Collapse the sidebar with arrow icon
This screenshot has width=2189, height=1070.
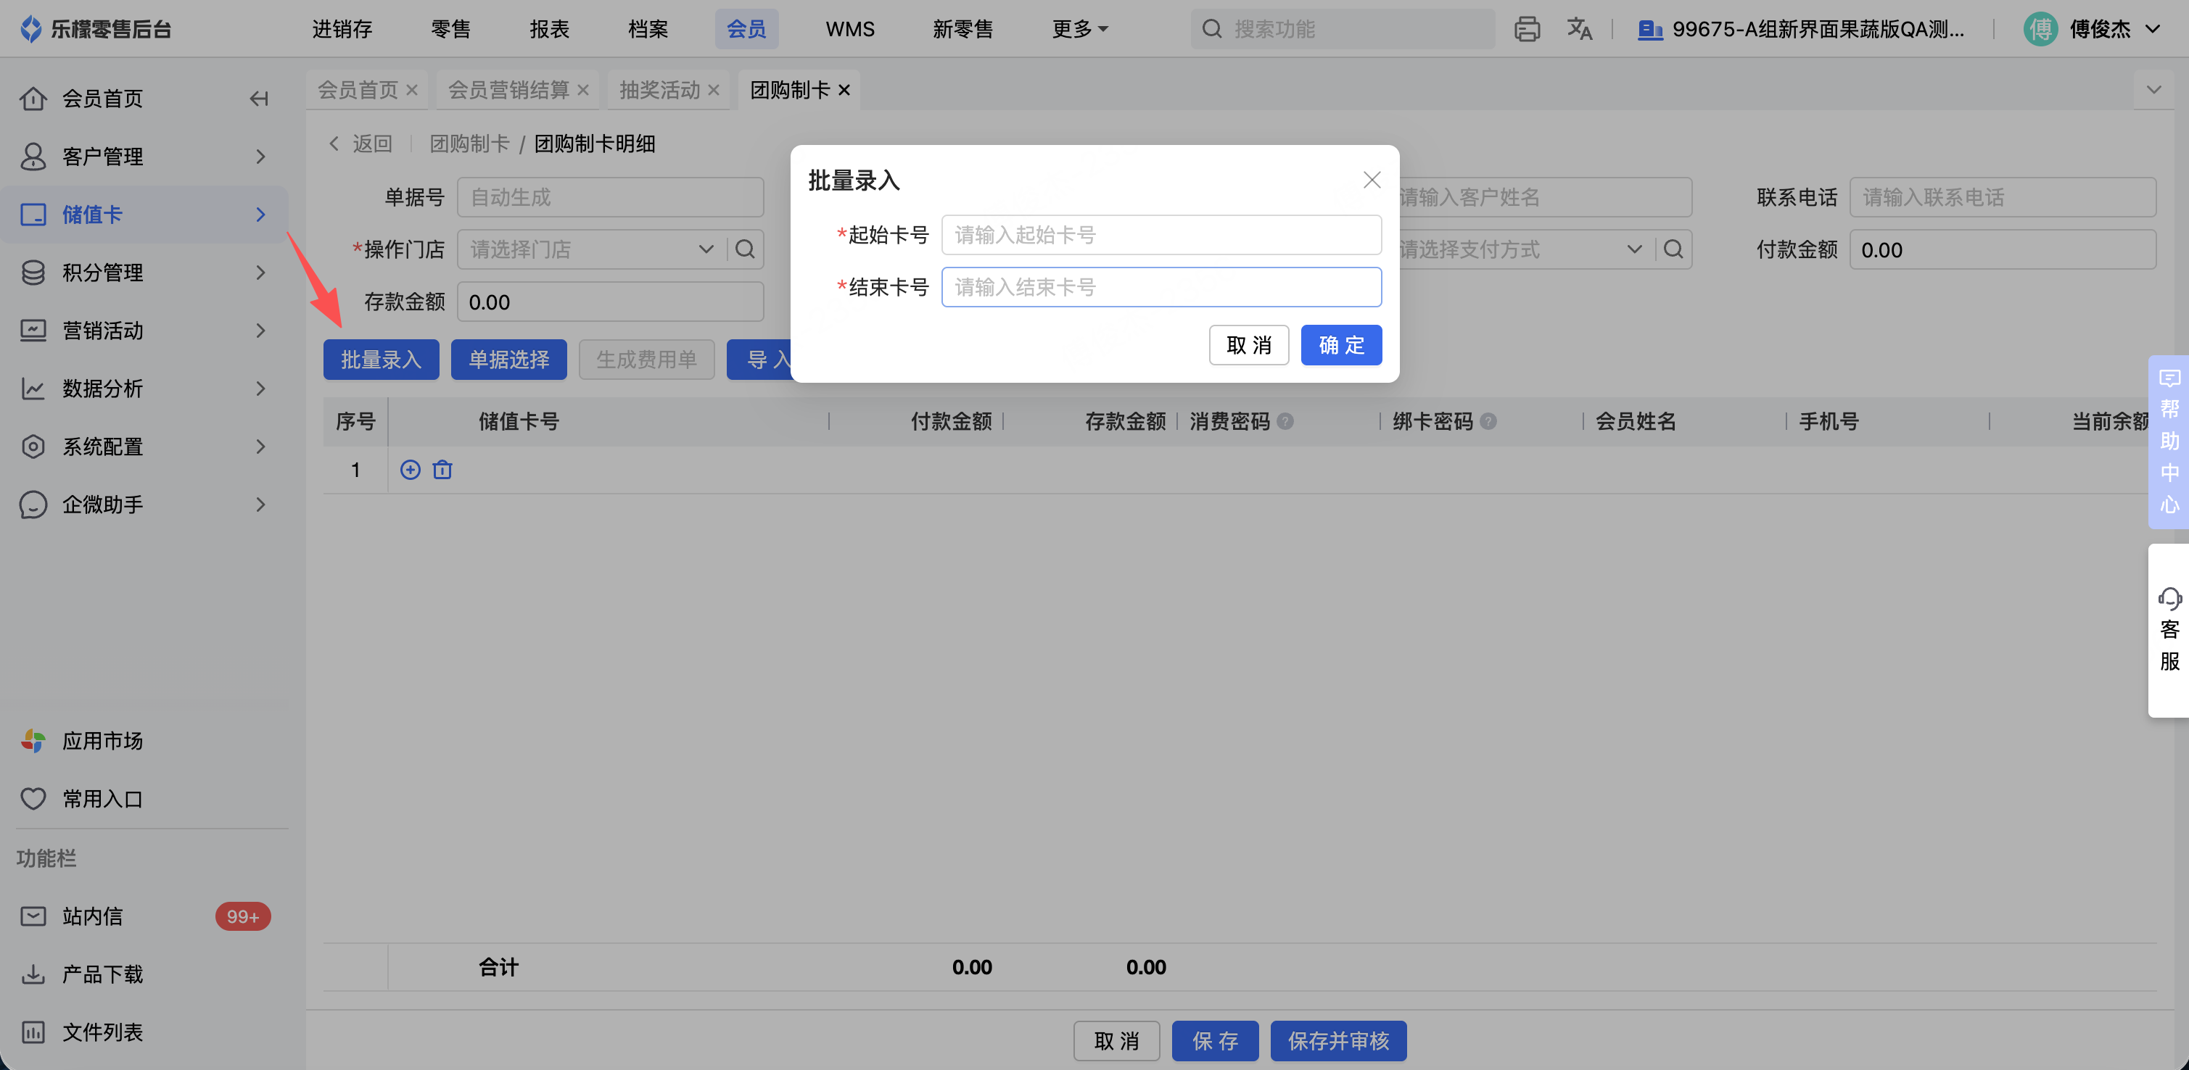tap(258, 99)
